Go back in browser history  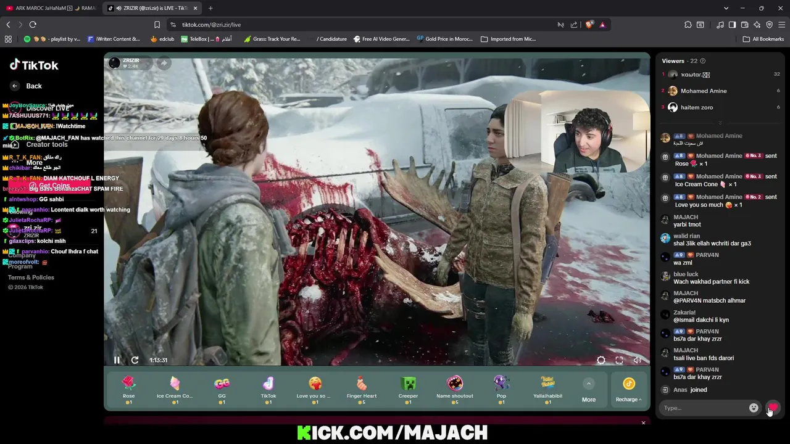point(8,25)
